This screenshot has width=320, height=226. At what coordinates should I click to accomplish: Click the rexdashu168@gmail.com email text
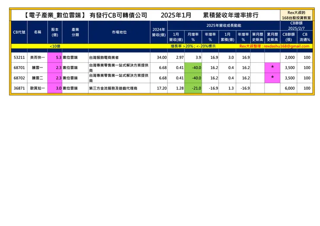click(x=287, y=46)
